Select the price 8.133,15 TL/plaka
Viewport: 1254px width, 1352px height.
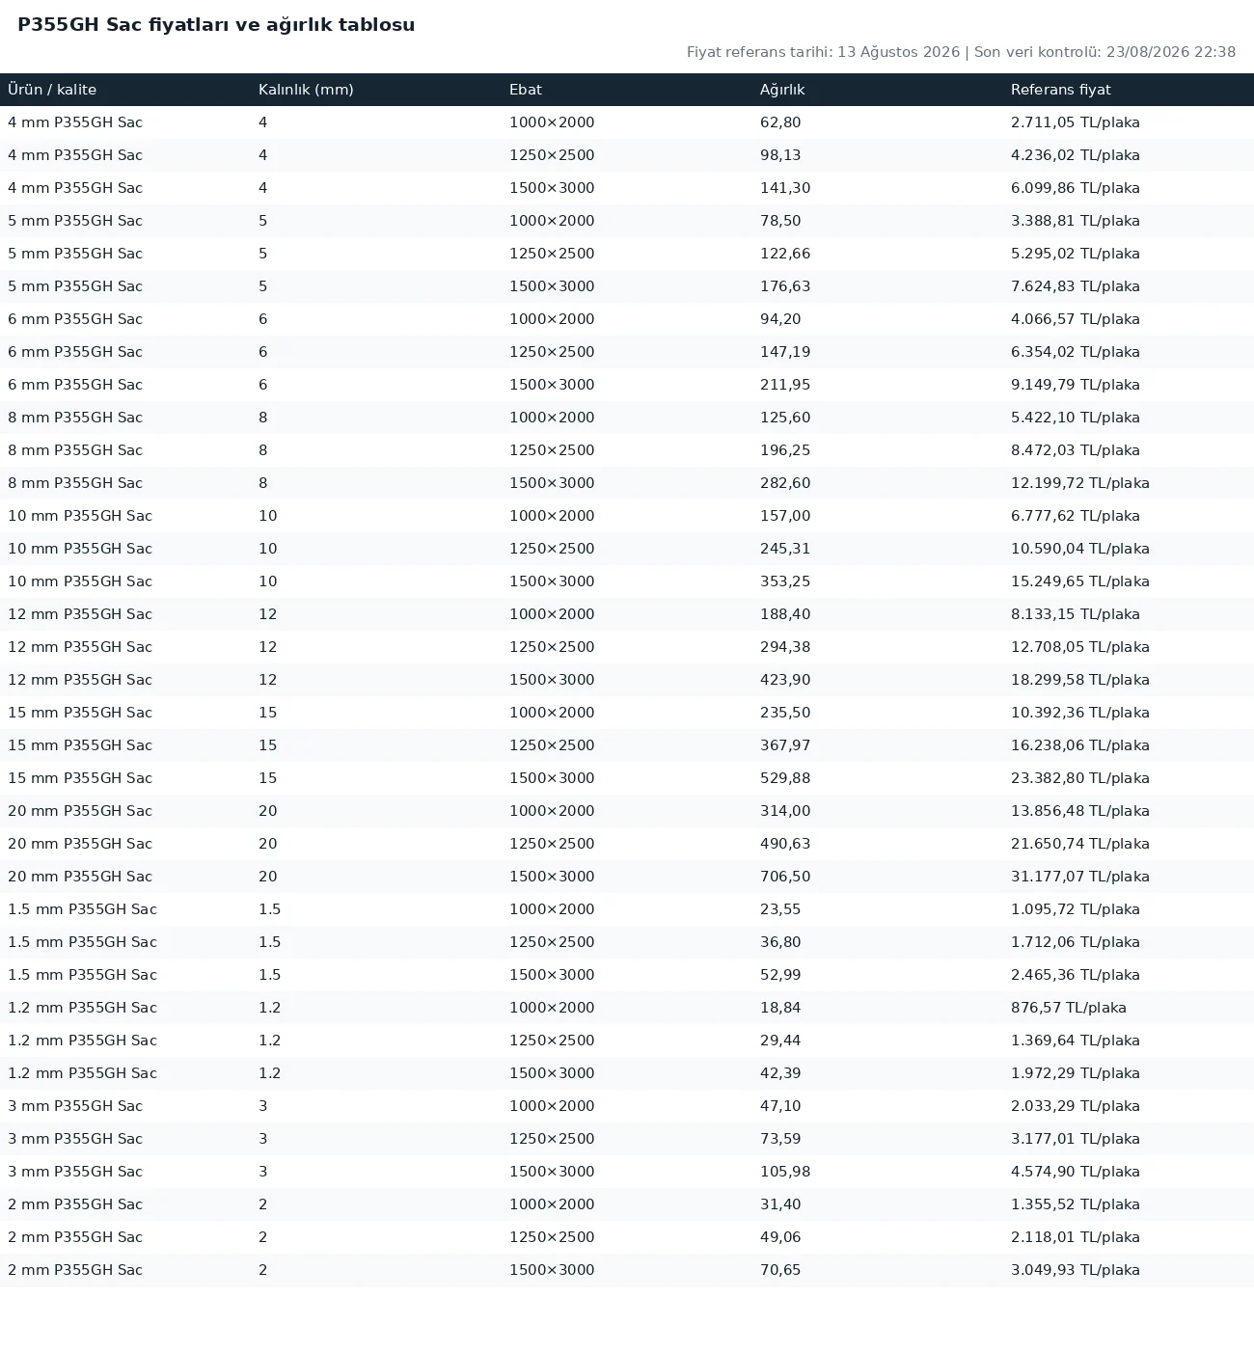(x=1076, y=614)
